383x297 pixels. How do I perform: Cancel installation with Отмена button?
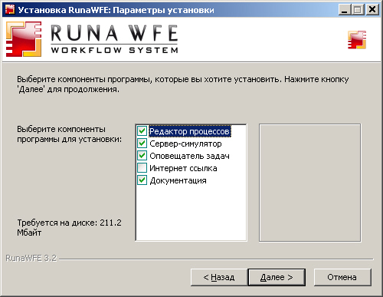tap(342, 277)
